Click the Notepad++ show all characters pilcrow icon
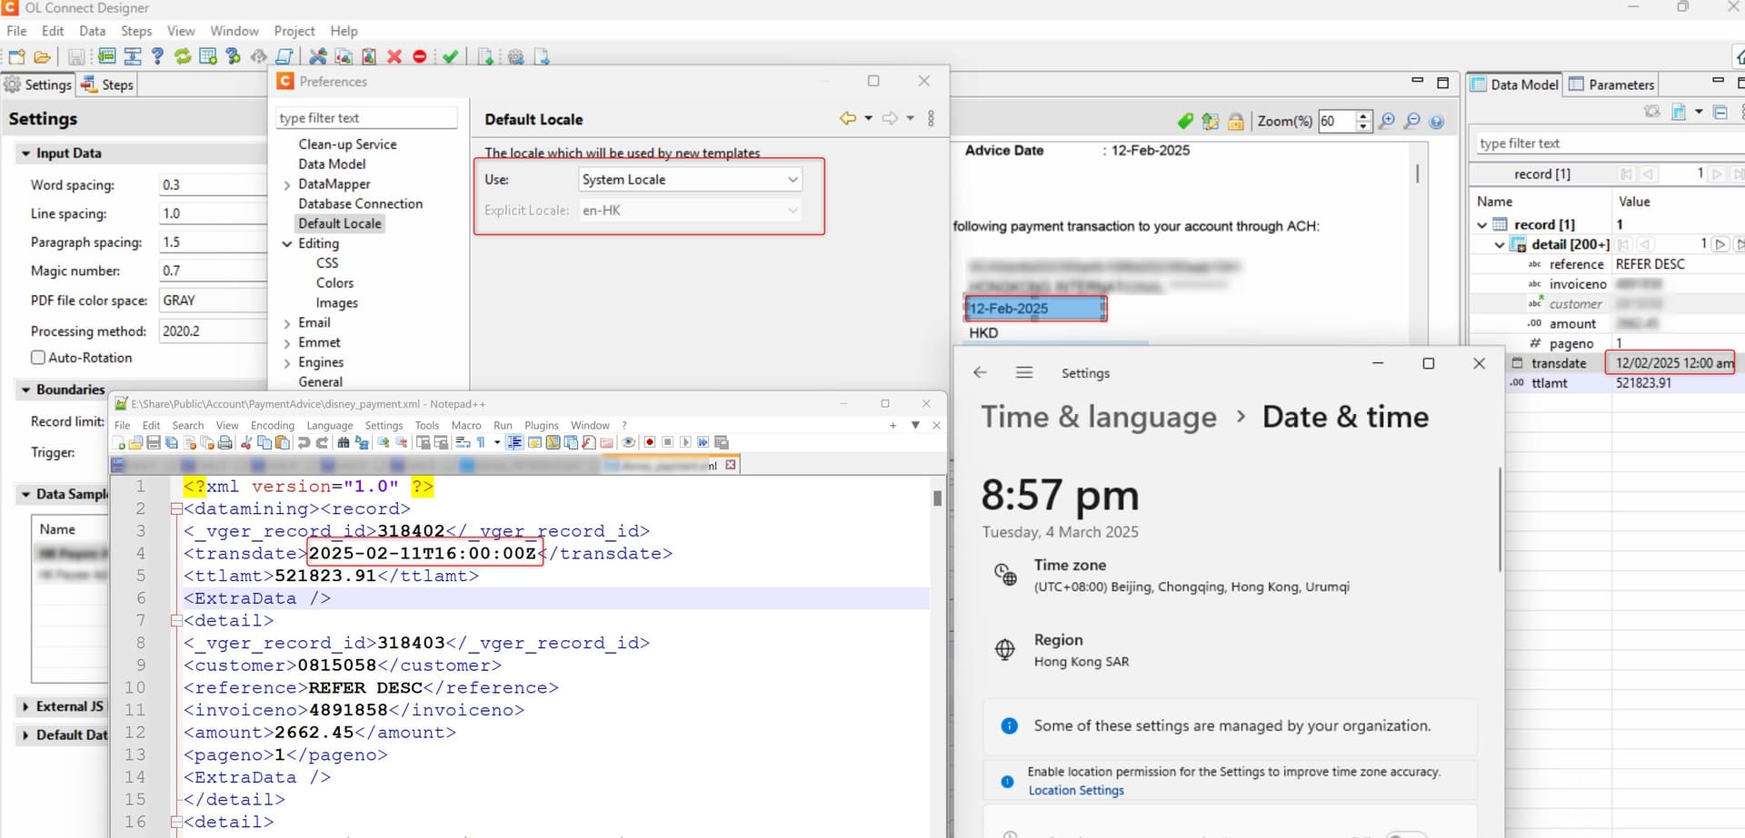The width and height of the screenshot is (1745, 838). 481,442
